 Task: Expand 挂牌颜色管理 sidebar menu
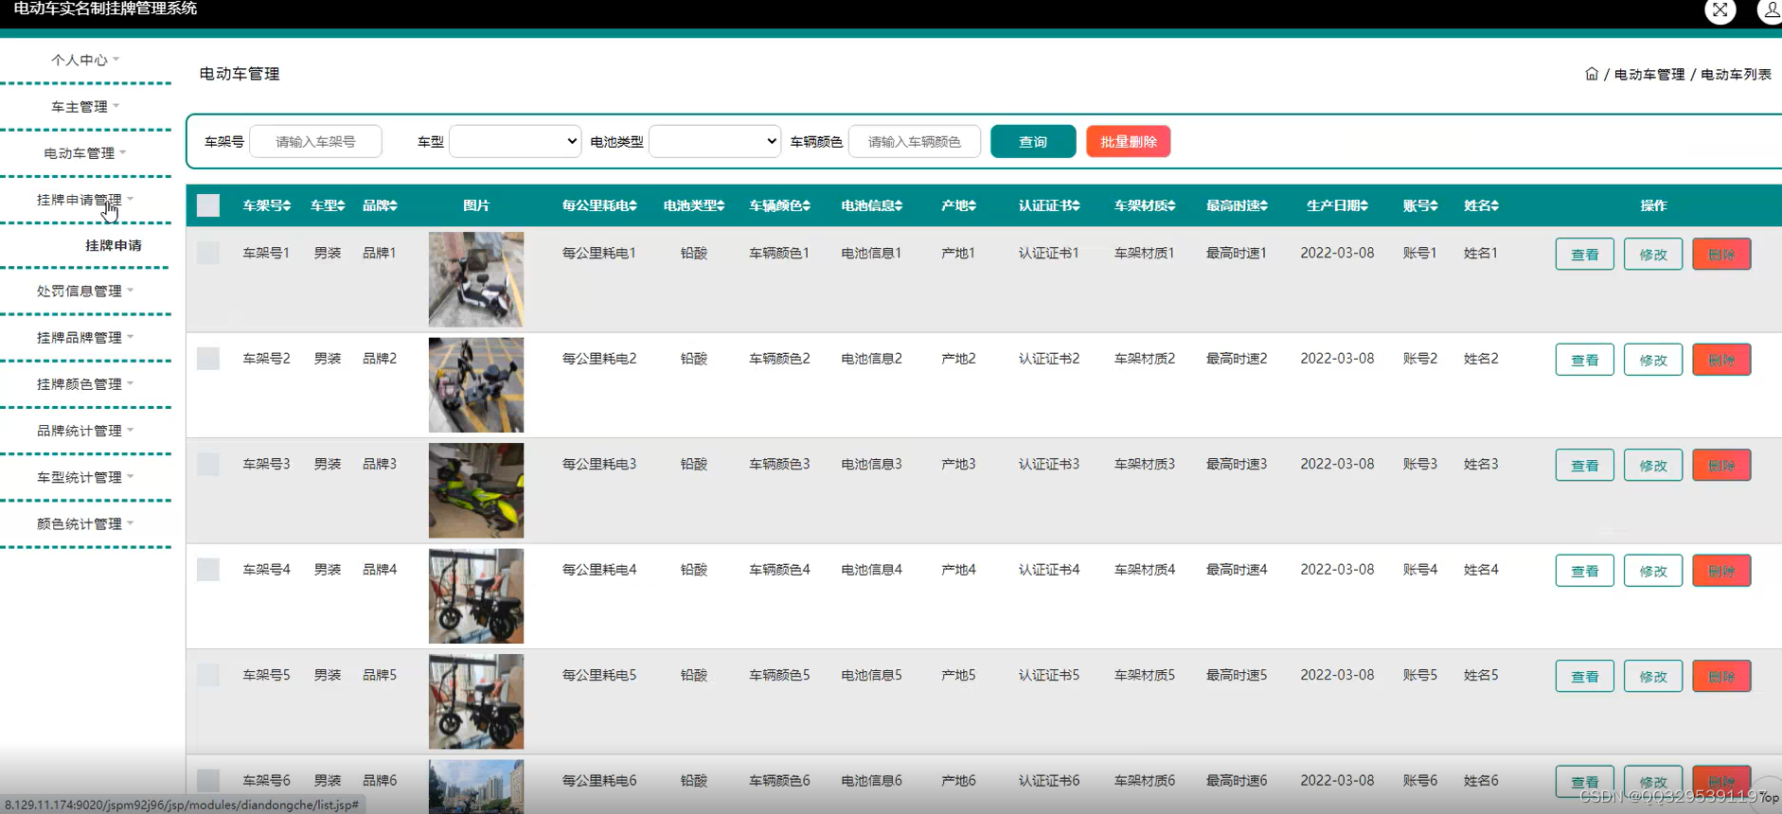pyautogui.click(x=85, y=383)
